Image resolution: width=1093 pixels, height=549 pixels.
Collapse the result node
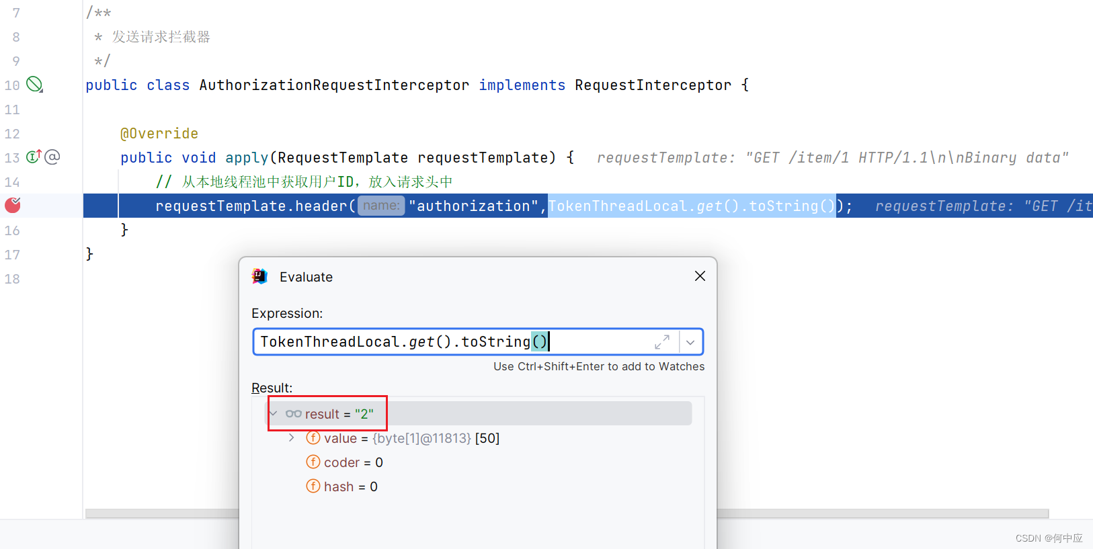pos(274,413)
